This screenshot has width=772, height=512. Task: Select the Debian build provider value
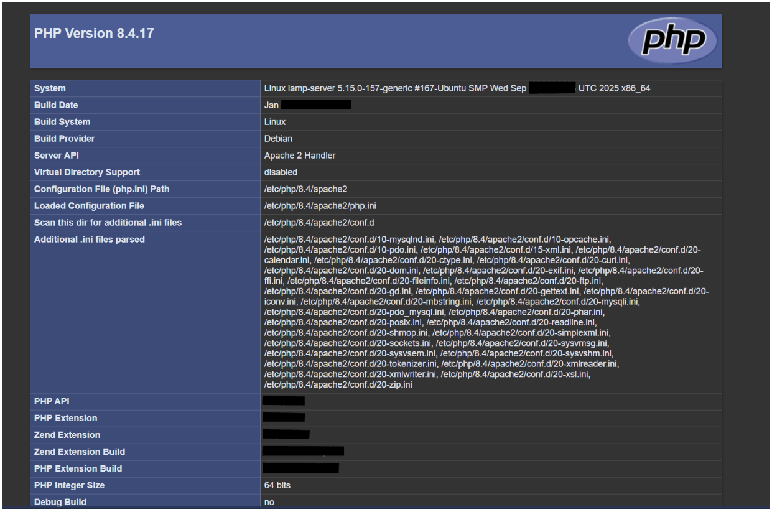[278, 139]
